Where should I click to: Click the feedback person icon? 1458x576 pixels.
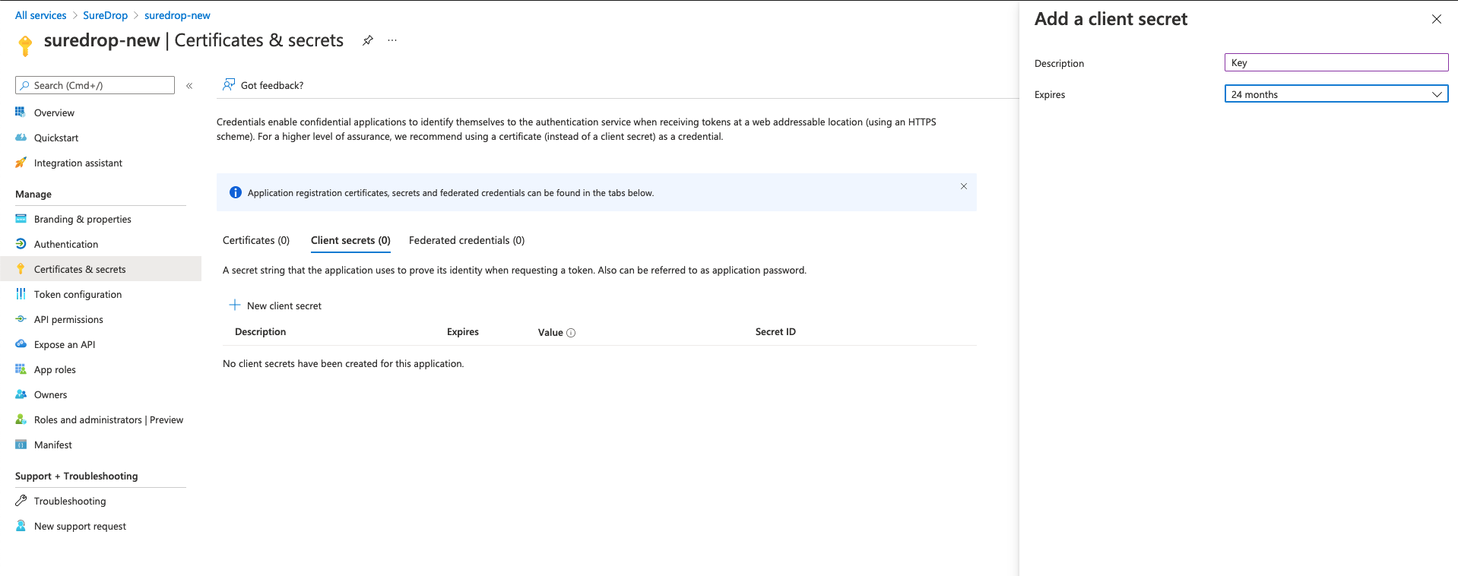(x=228, y=84)
